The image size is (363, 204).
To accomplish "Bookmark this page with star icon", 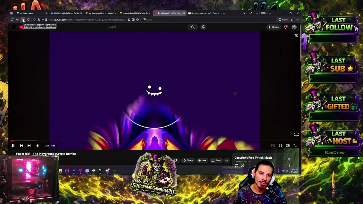I will (138, 20).
